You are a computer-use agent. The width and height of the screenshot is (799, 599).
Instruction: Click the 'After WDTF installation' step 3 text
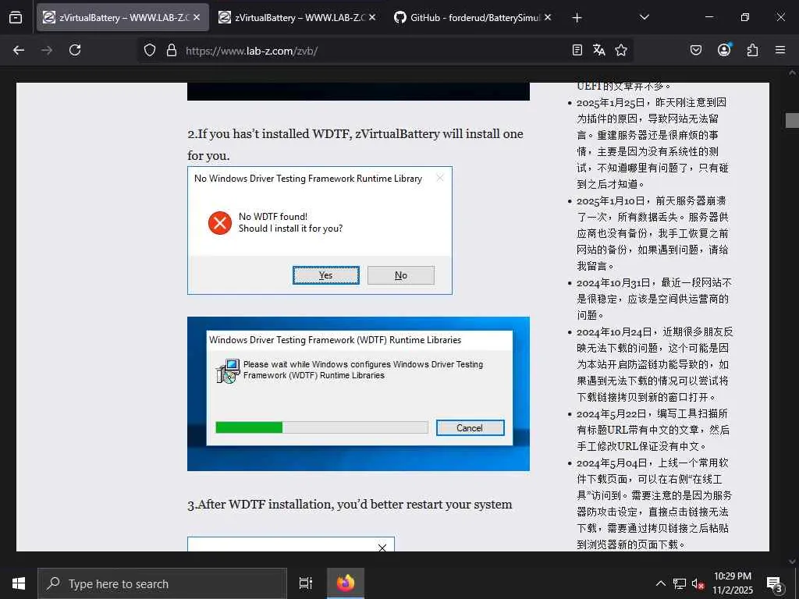[350, 505]
